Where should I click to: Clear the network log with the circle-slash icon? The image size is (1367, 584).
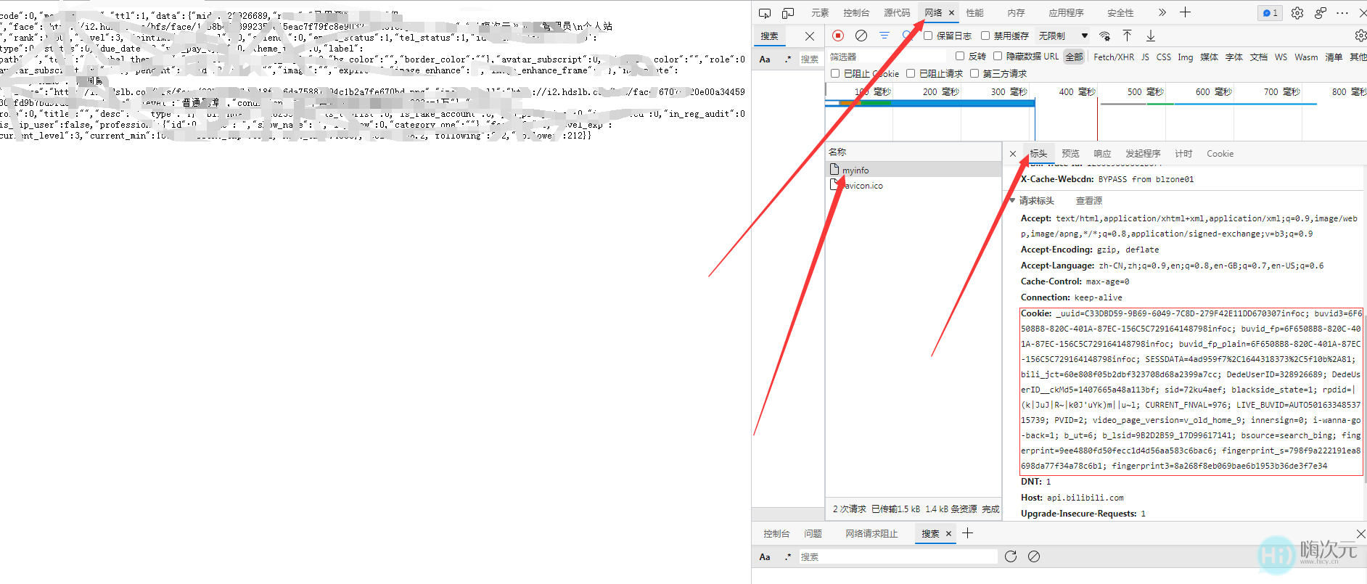tap(861, 36)
